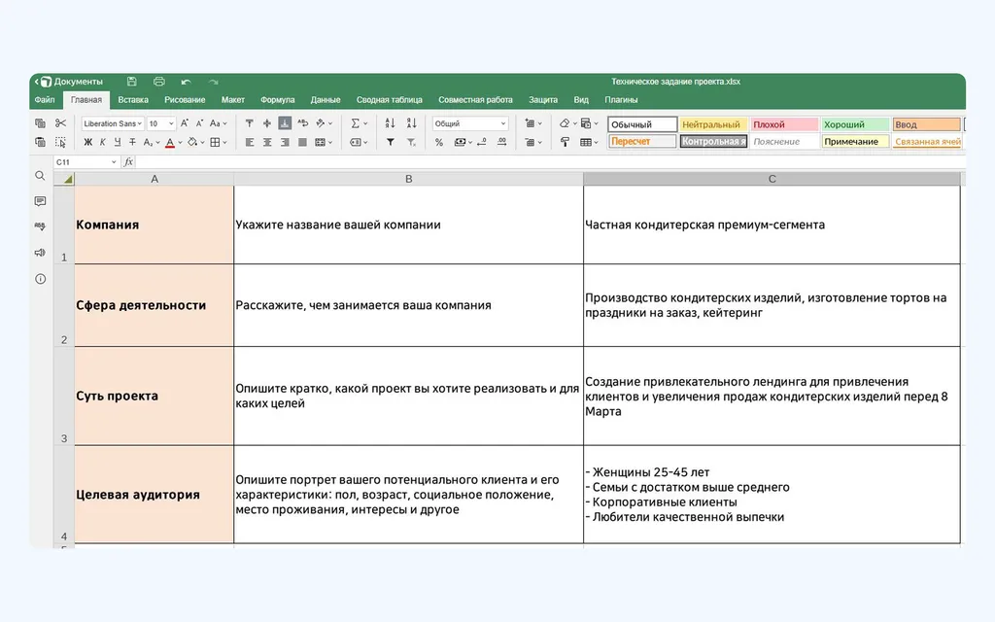Print the spreadsheet using the printer icon
The image size is (995, 622).
click(x=158, y=82)
